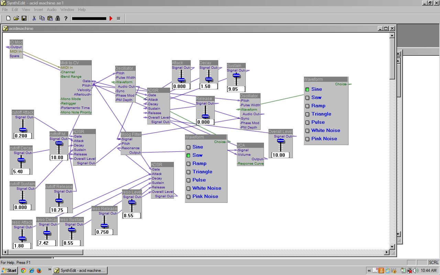This screenshot has height=275, width=440.
Task: Click the canvas vertical scrollbar down arrow
Action: (x=392, y=247)
